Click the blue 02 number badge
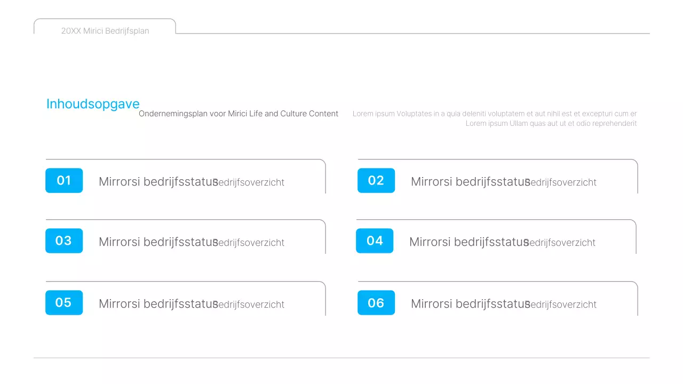683x384 pixels. [x=376, y=180]
